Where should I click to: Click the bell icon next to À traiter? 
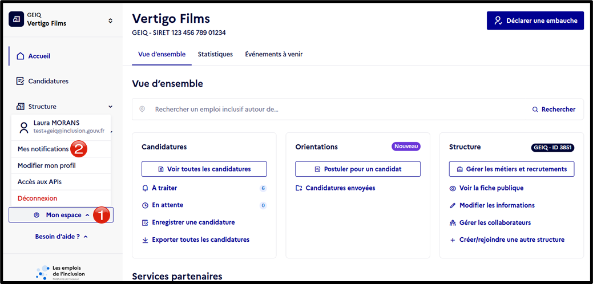pyautogui.click(x=145, y=188)
